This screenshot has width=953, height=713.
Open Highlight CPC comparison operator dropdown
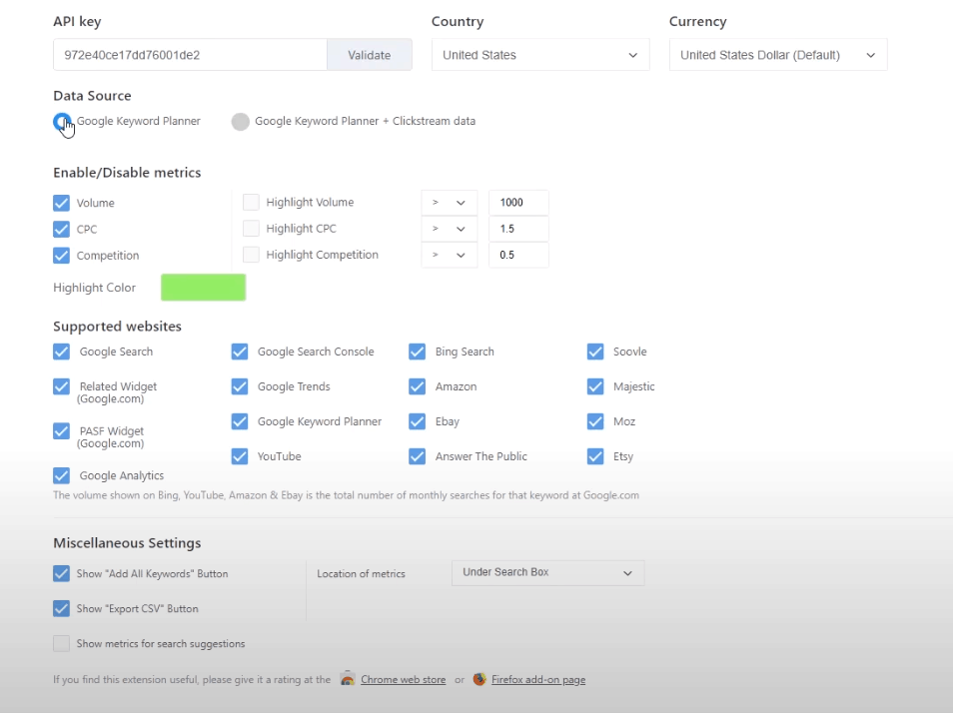coord(450,229)
